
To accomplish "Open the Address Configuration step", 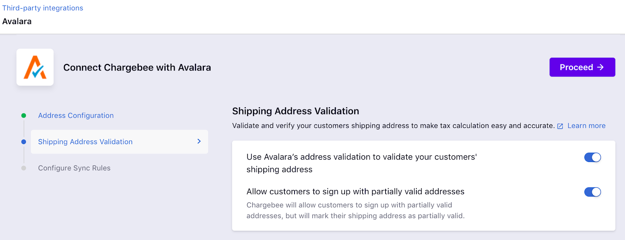I will [x=76, y=115].
